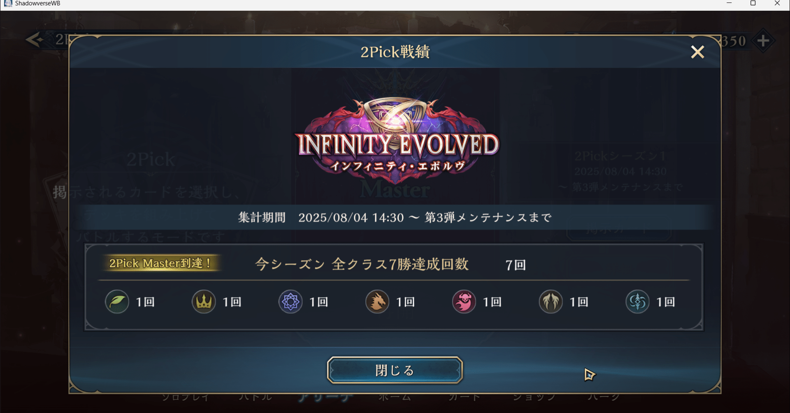The height and width of the screenshot is (413, 790).
Task: Click the ShadowverseWB title bar app icon
Action: (8, 3)
